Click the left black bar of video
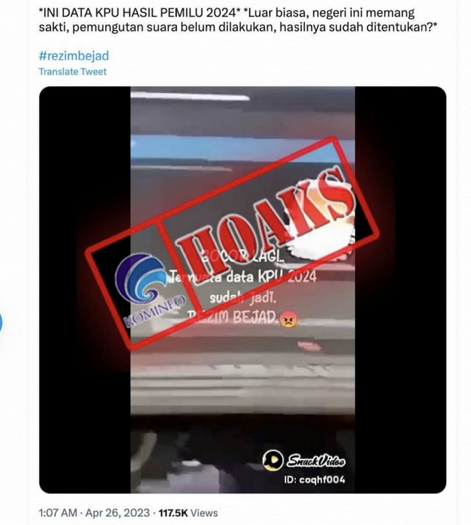Viewport: 471px width, 525px height. 85,289
